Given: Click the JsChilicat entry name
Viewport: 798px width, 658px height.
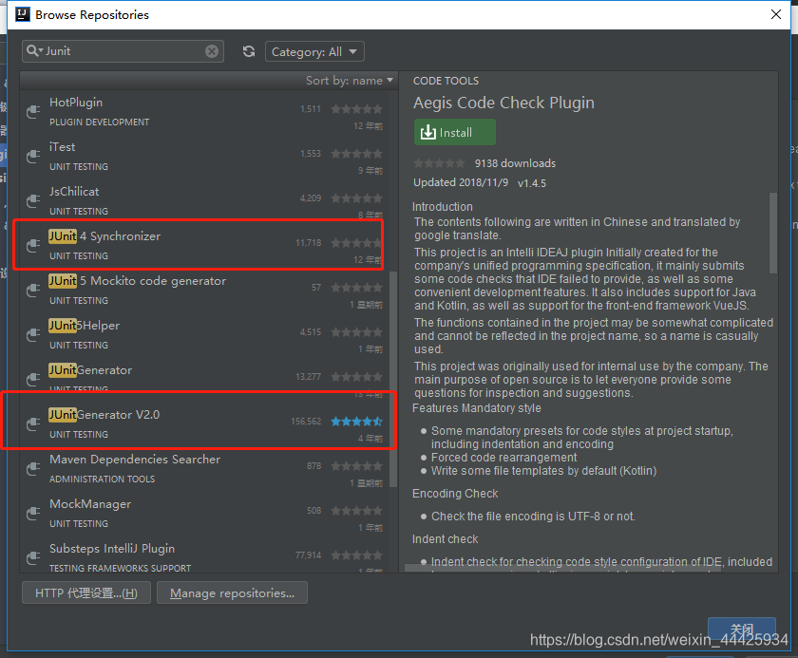Looking at the screenshot, I should pyautogui.click(x=74, y=192).
